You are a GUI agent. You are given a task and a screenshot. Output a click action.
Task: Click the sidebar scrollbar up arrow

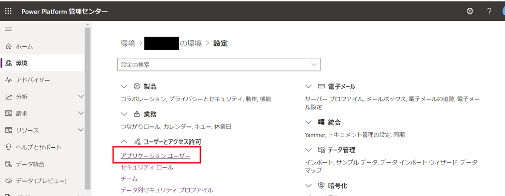pos(87,24)
